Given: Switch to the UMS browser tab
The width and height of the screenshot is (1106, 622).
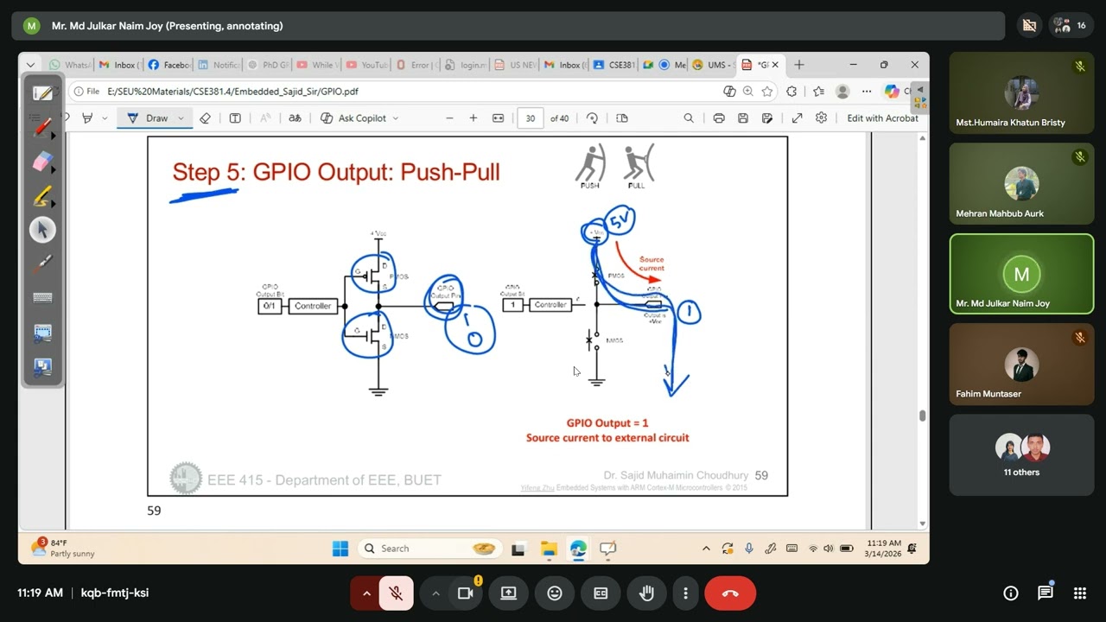Looking at the screenshot, I should tap(714, 65).
